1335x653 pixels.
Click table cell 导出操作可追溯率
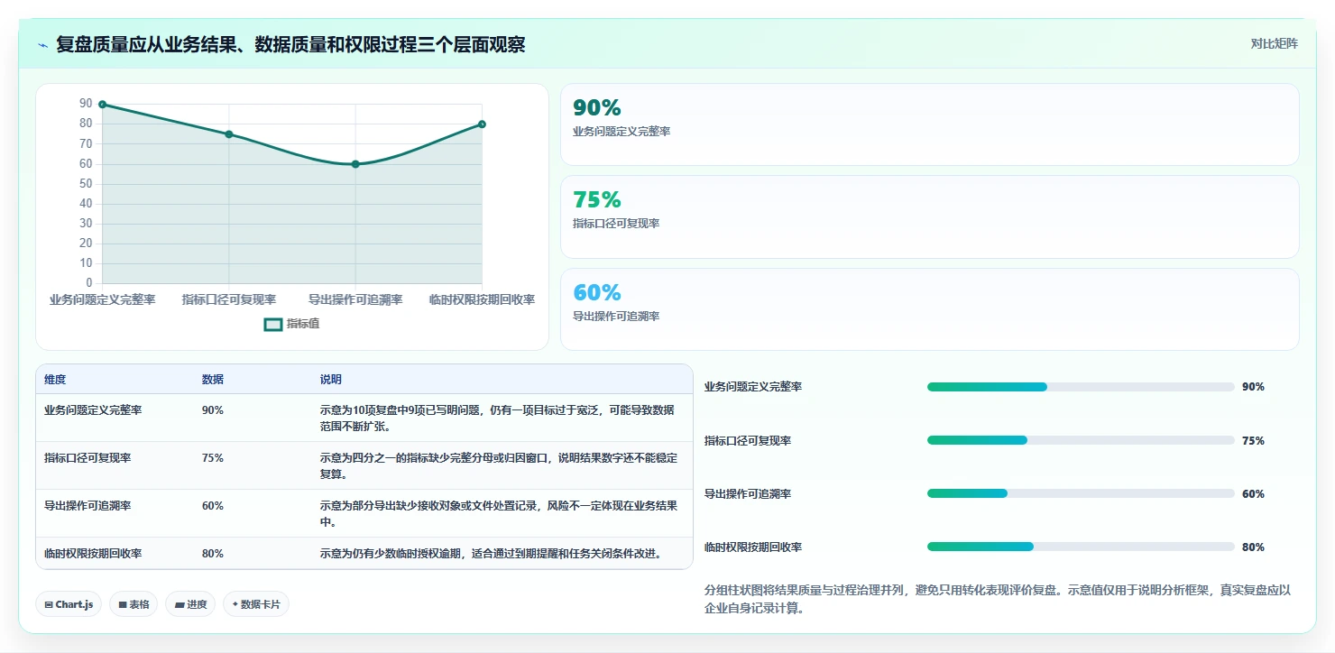[x=87, y=505]
